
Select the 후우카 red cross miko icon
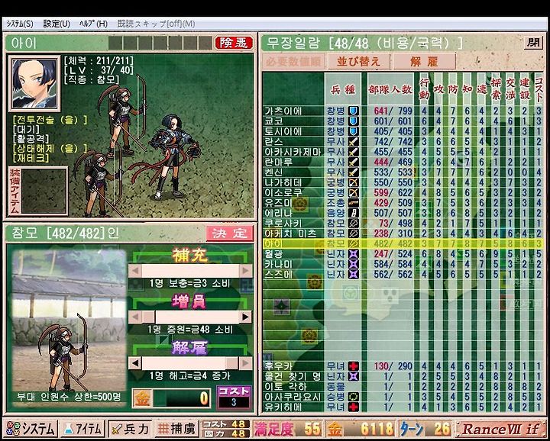tap(354, 366)
